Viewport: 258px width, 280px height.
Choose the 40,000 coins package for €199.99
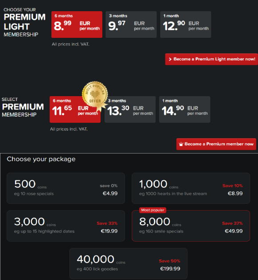click(129, 264)
